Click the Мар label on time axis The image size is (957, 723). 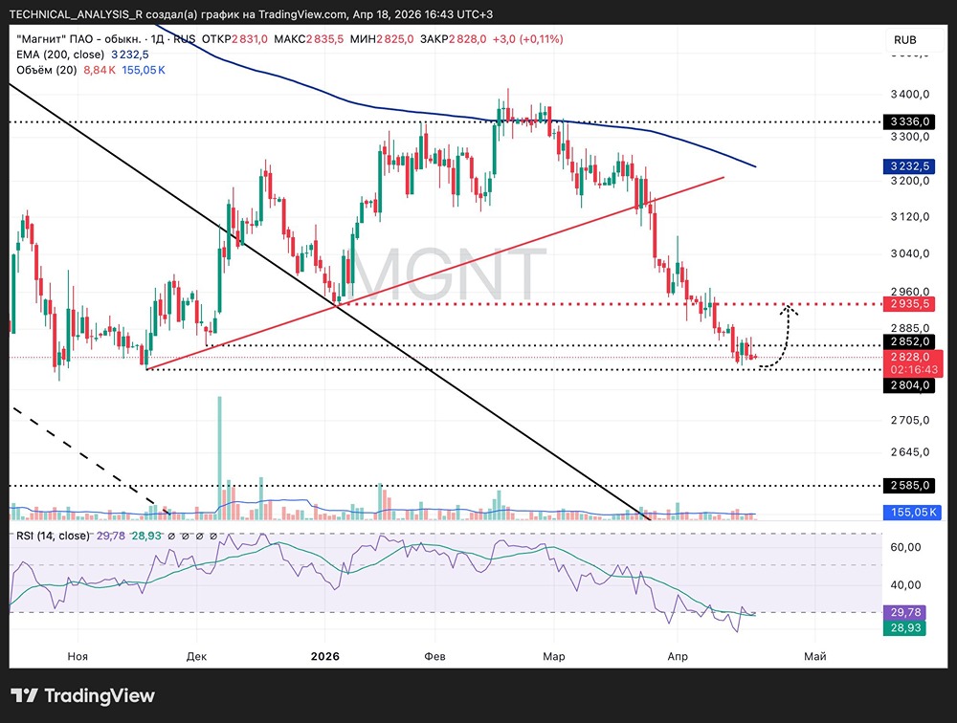(553, 656)
